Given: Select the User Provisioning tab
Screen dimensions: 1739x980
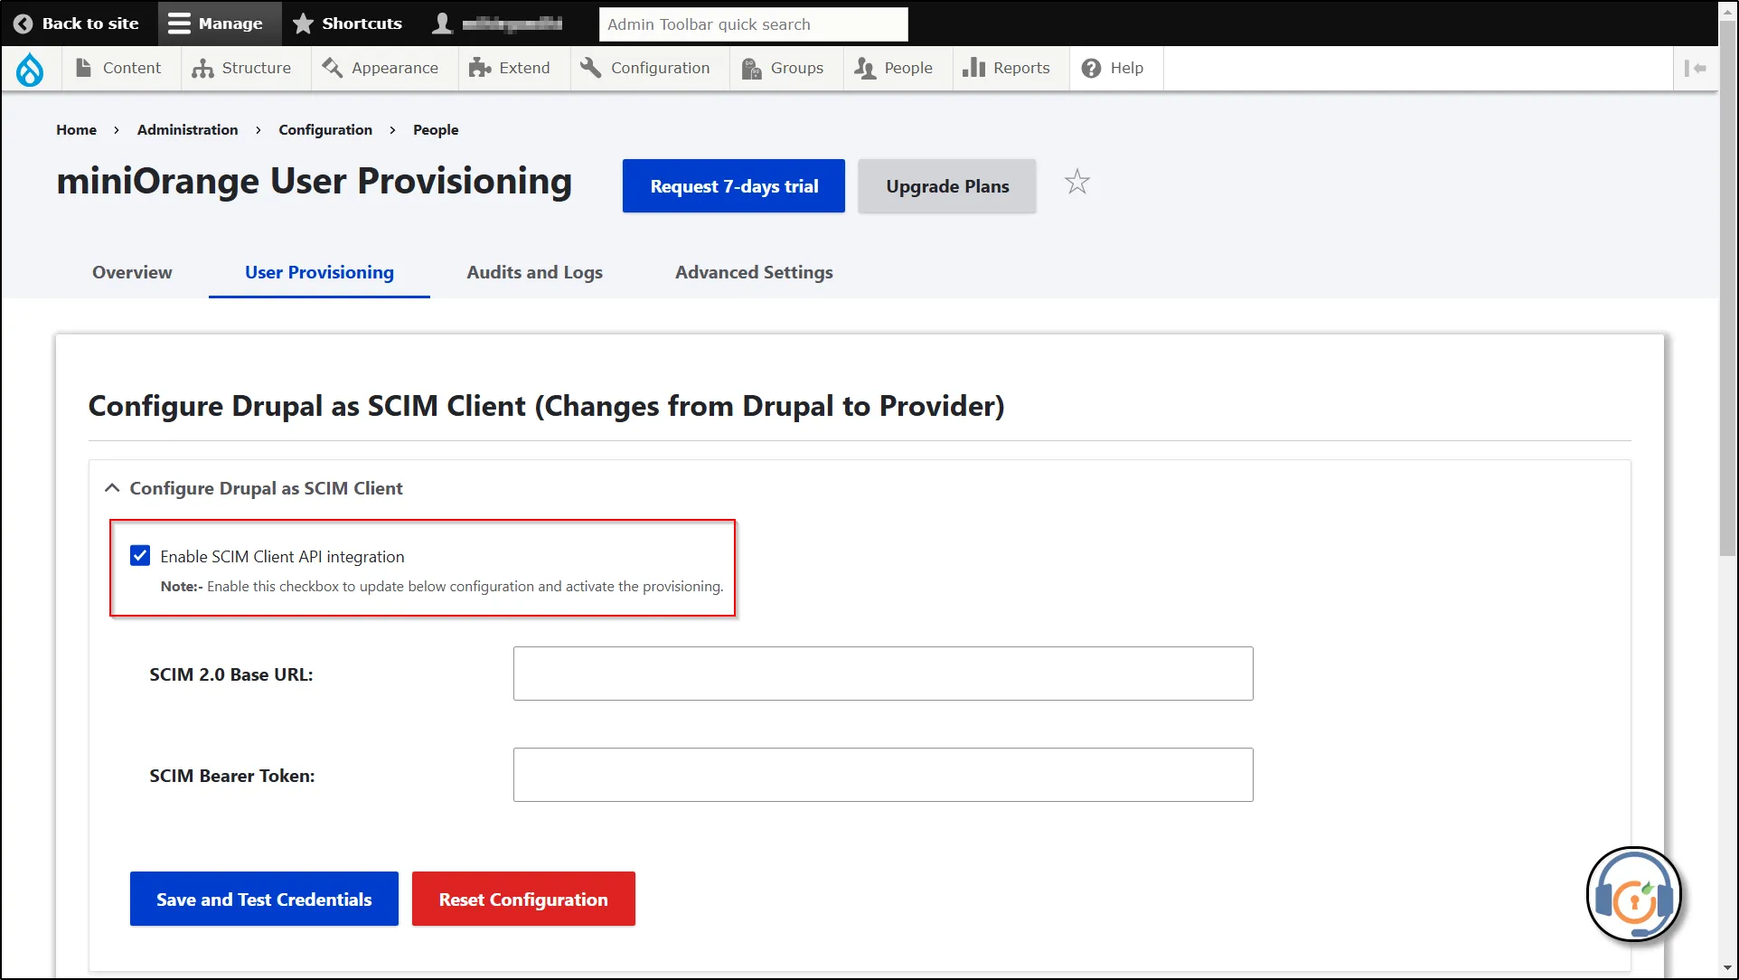Looking at the screenshot, I should click(x=319, y=272).
